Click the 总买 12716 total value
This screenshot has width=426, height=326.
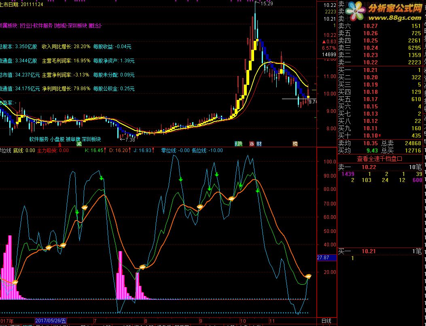401,150
